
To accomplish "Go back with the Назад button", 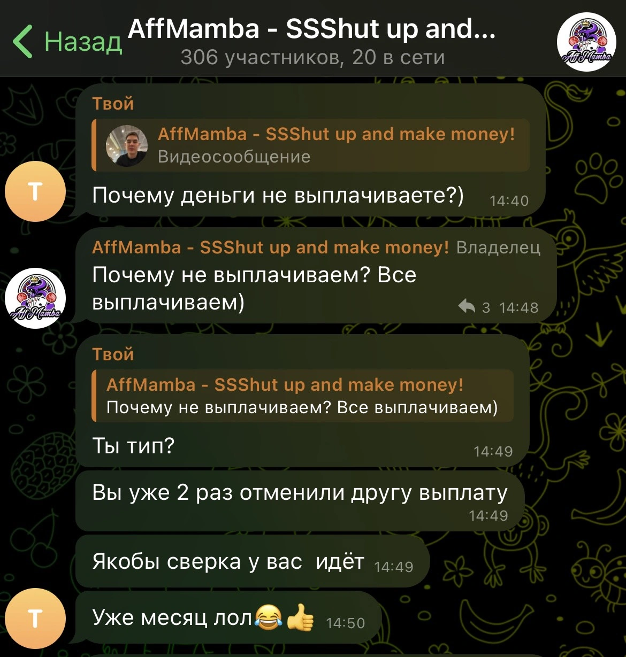I will [67, 42].
